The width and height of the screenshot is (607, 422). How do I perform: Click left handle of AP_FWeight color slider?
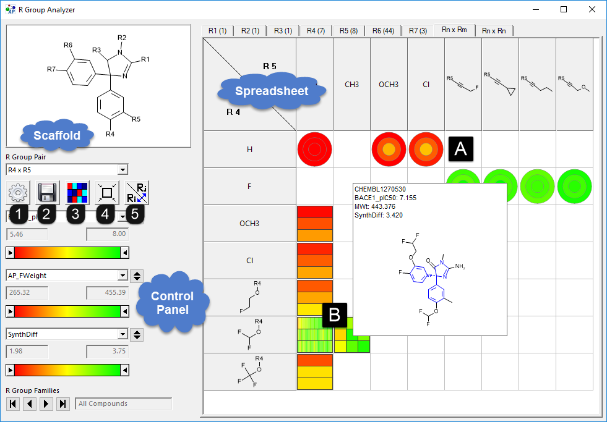pos(11,311)
